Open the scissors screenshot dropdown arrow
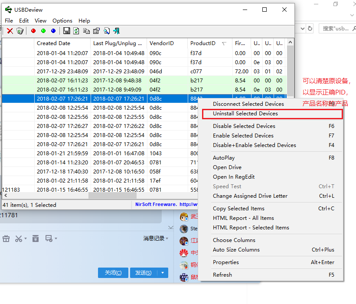356x304 pixels. (x=26, y=239)
